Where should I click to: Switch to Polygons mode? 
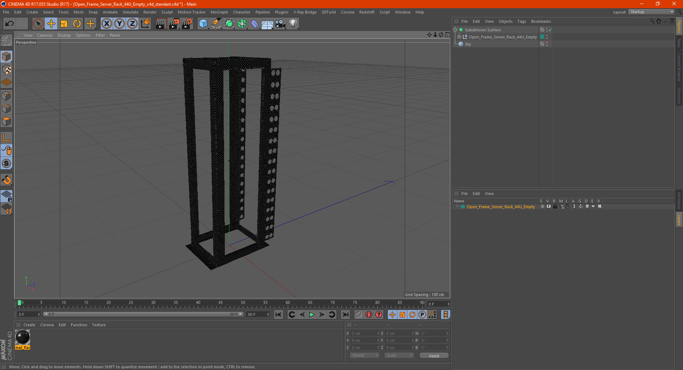click(6, 121)
